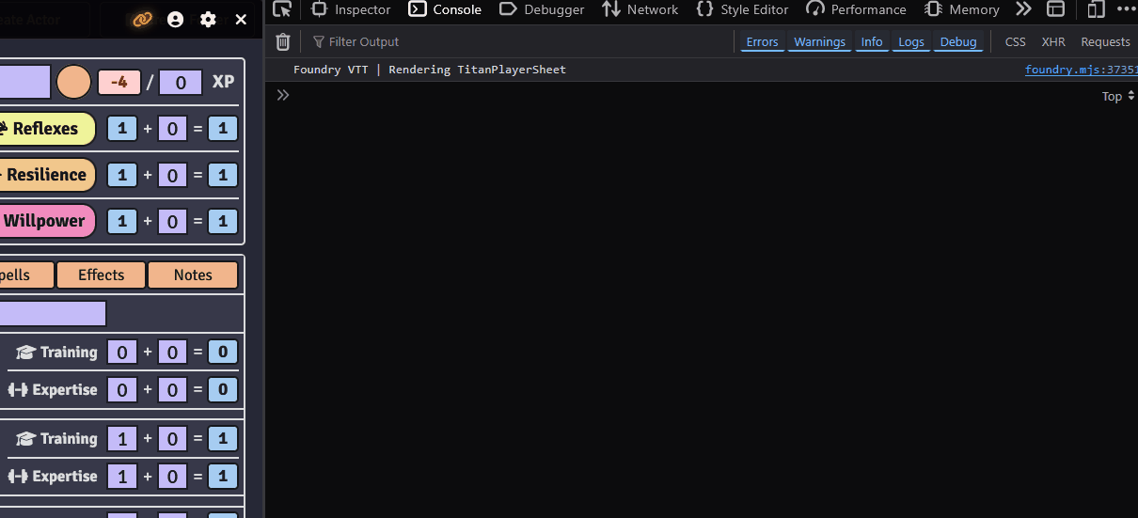Toggle the Logs filter
1138x518 pixels.
click(x=911, y=41)
